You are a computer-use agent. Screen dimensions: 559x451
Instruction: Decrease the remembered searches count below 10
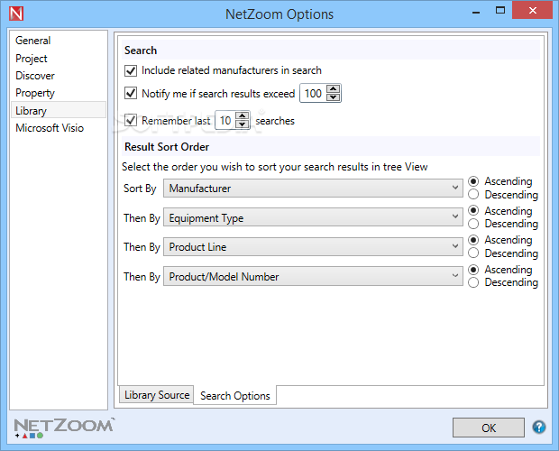point(243,124)
